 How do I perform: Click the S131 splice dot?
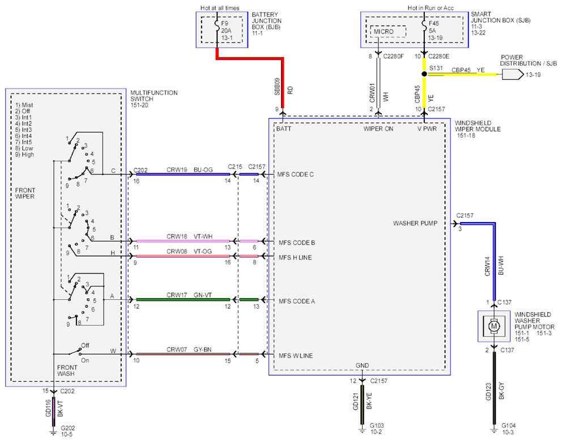click(424, 74)
